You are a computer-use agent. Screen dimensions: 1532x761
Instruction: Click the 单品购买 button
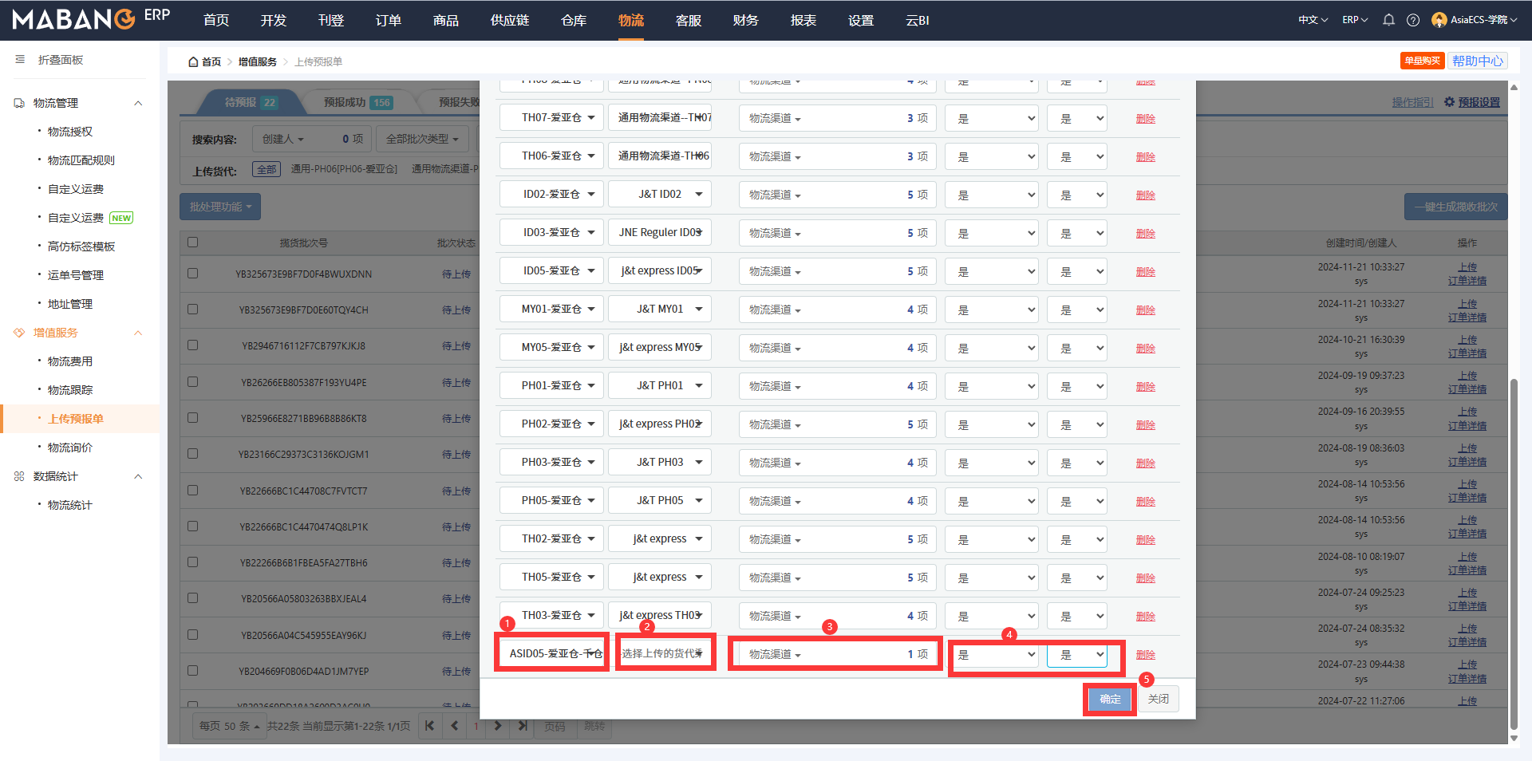pyautogui.click(x=1422, y=61)
